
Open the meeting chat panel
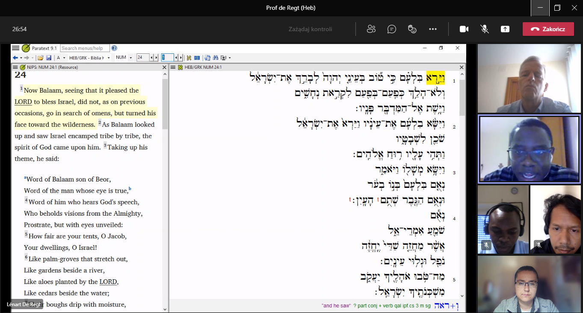[x=391, y=29]
